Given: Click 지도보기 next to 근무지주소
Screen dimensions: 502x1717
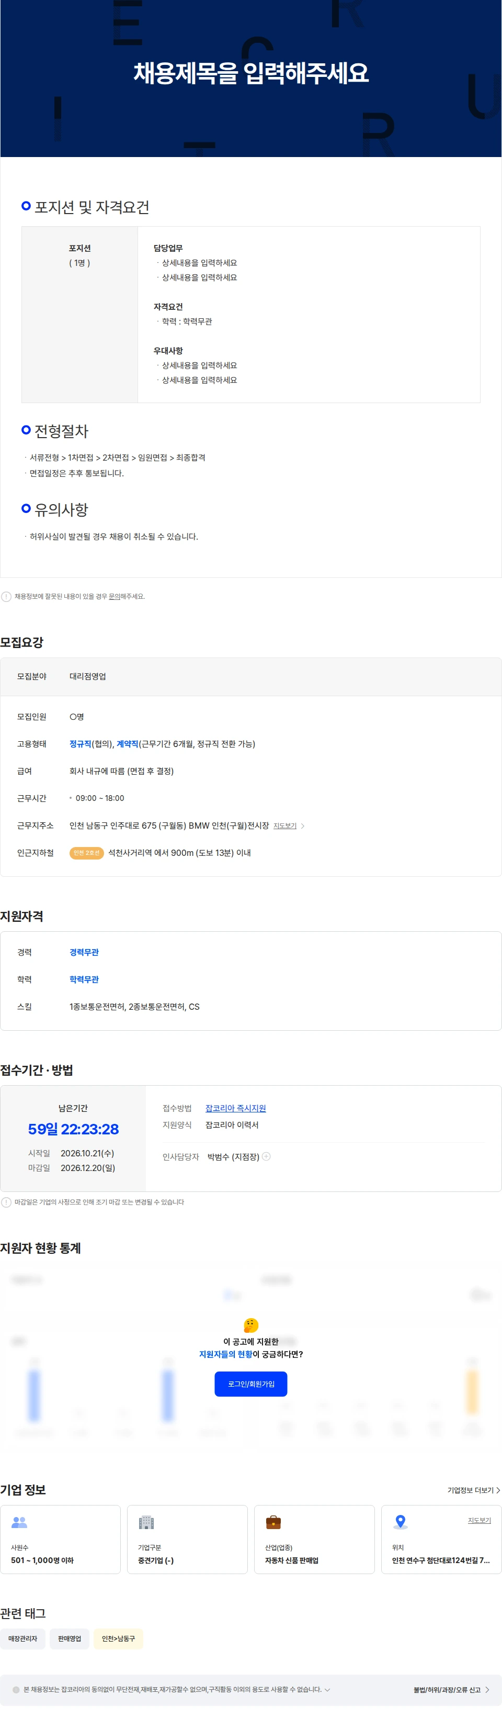Looking at the screenshot, I should point(285,825).
